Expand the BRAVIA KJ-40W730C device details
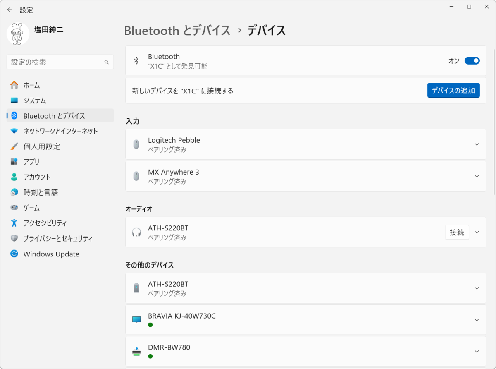496x369 pixels. click(476, 320)
